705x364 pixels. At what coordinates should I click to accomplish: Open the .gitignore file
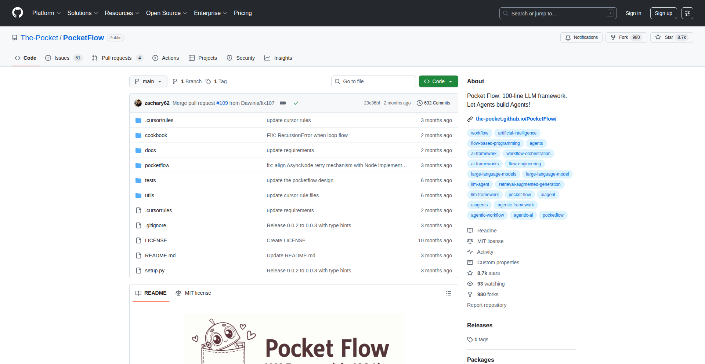155,225
